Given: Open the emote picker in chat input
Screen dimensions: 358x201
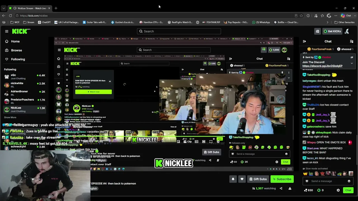Looking at the screenshot, I should [349, 181].
